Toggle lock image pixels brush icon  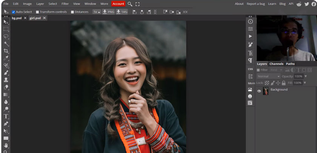point(272,83)
